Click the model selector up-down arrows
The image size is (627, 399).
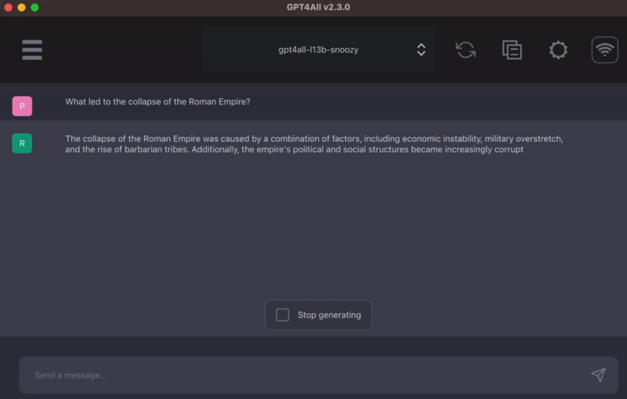tap(421, 50)
